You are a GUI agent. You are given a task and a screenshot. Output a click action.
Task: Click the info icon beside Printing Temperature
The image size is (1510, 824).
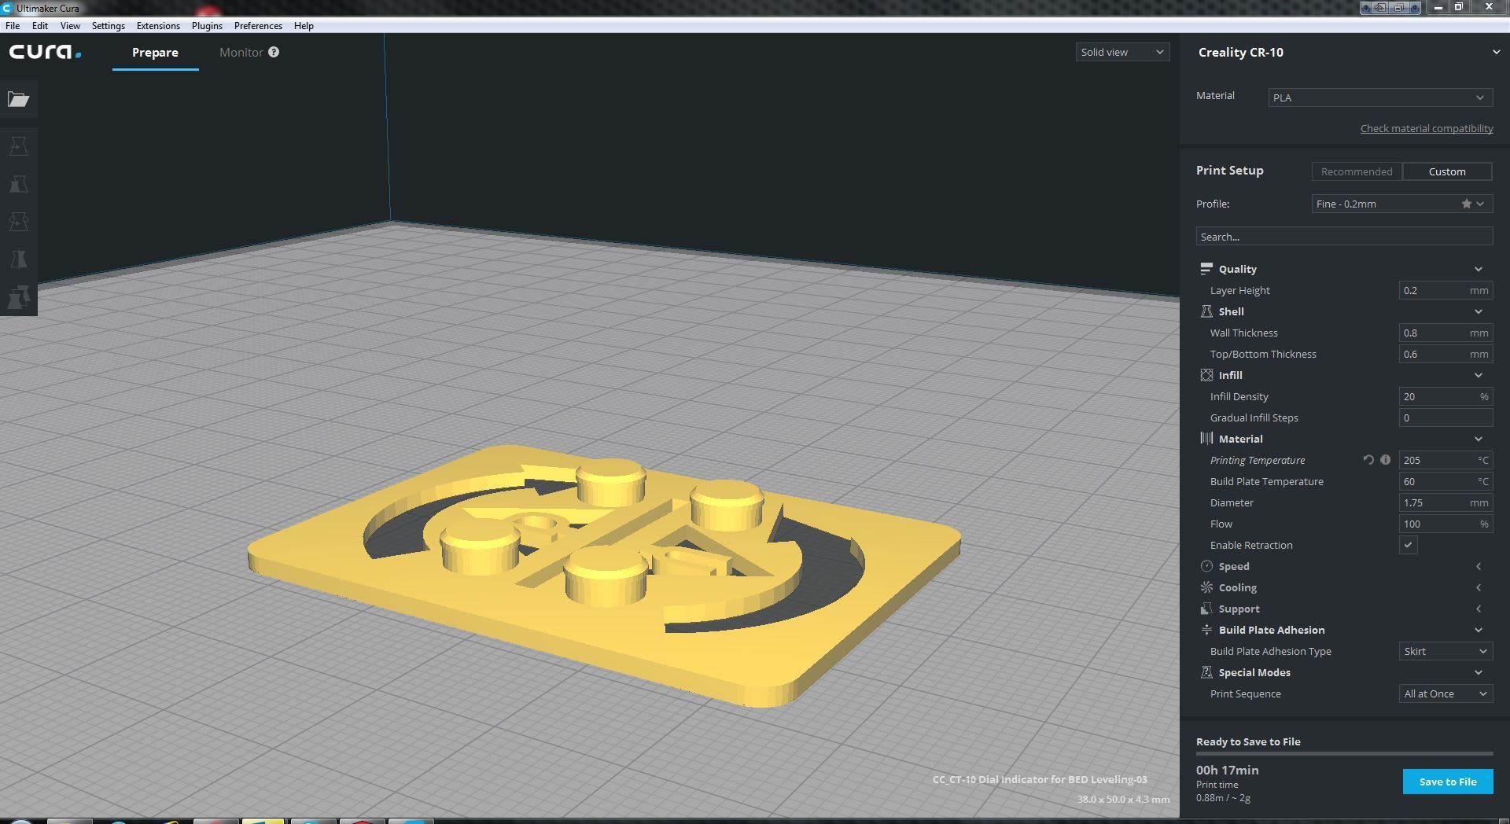pos(1385,460)
